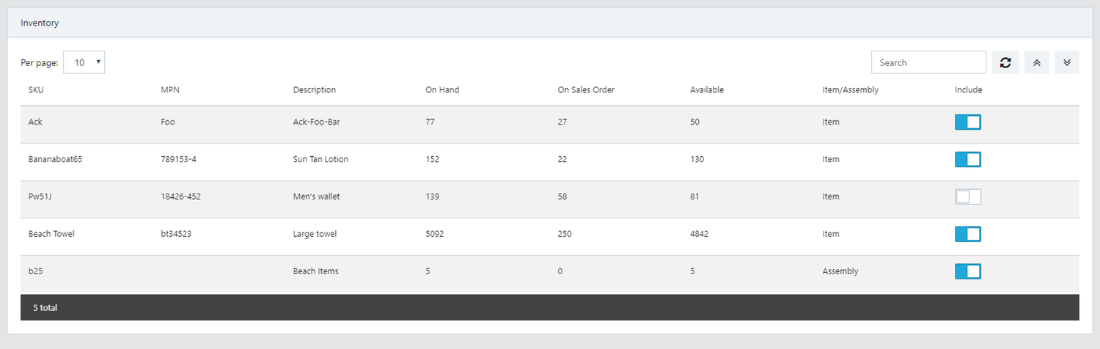
Task: Click On Sales Order value 22
Action: click(562, 159)
